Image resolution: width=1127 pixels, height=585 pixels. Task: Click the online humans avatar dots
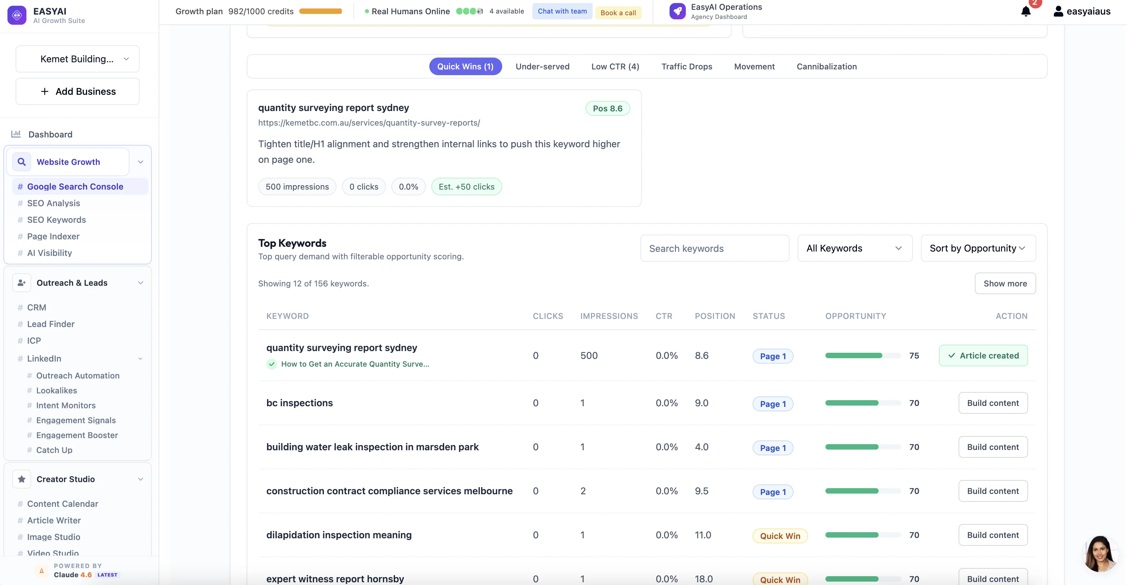[469, 12]
